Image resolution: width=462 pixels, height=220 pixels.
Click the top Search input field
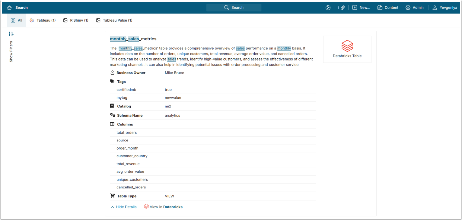click(234, 8)
